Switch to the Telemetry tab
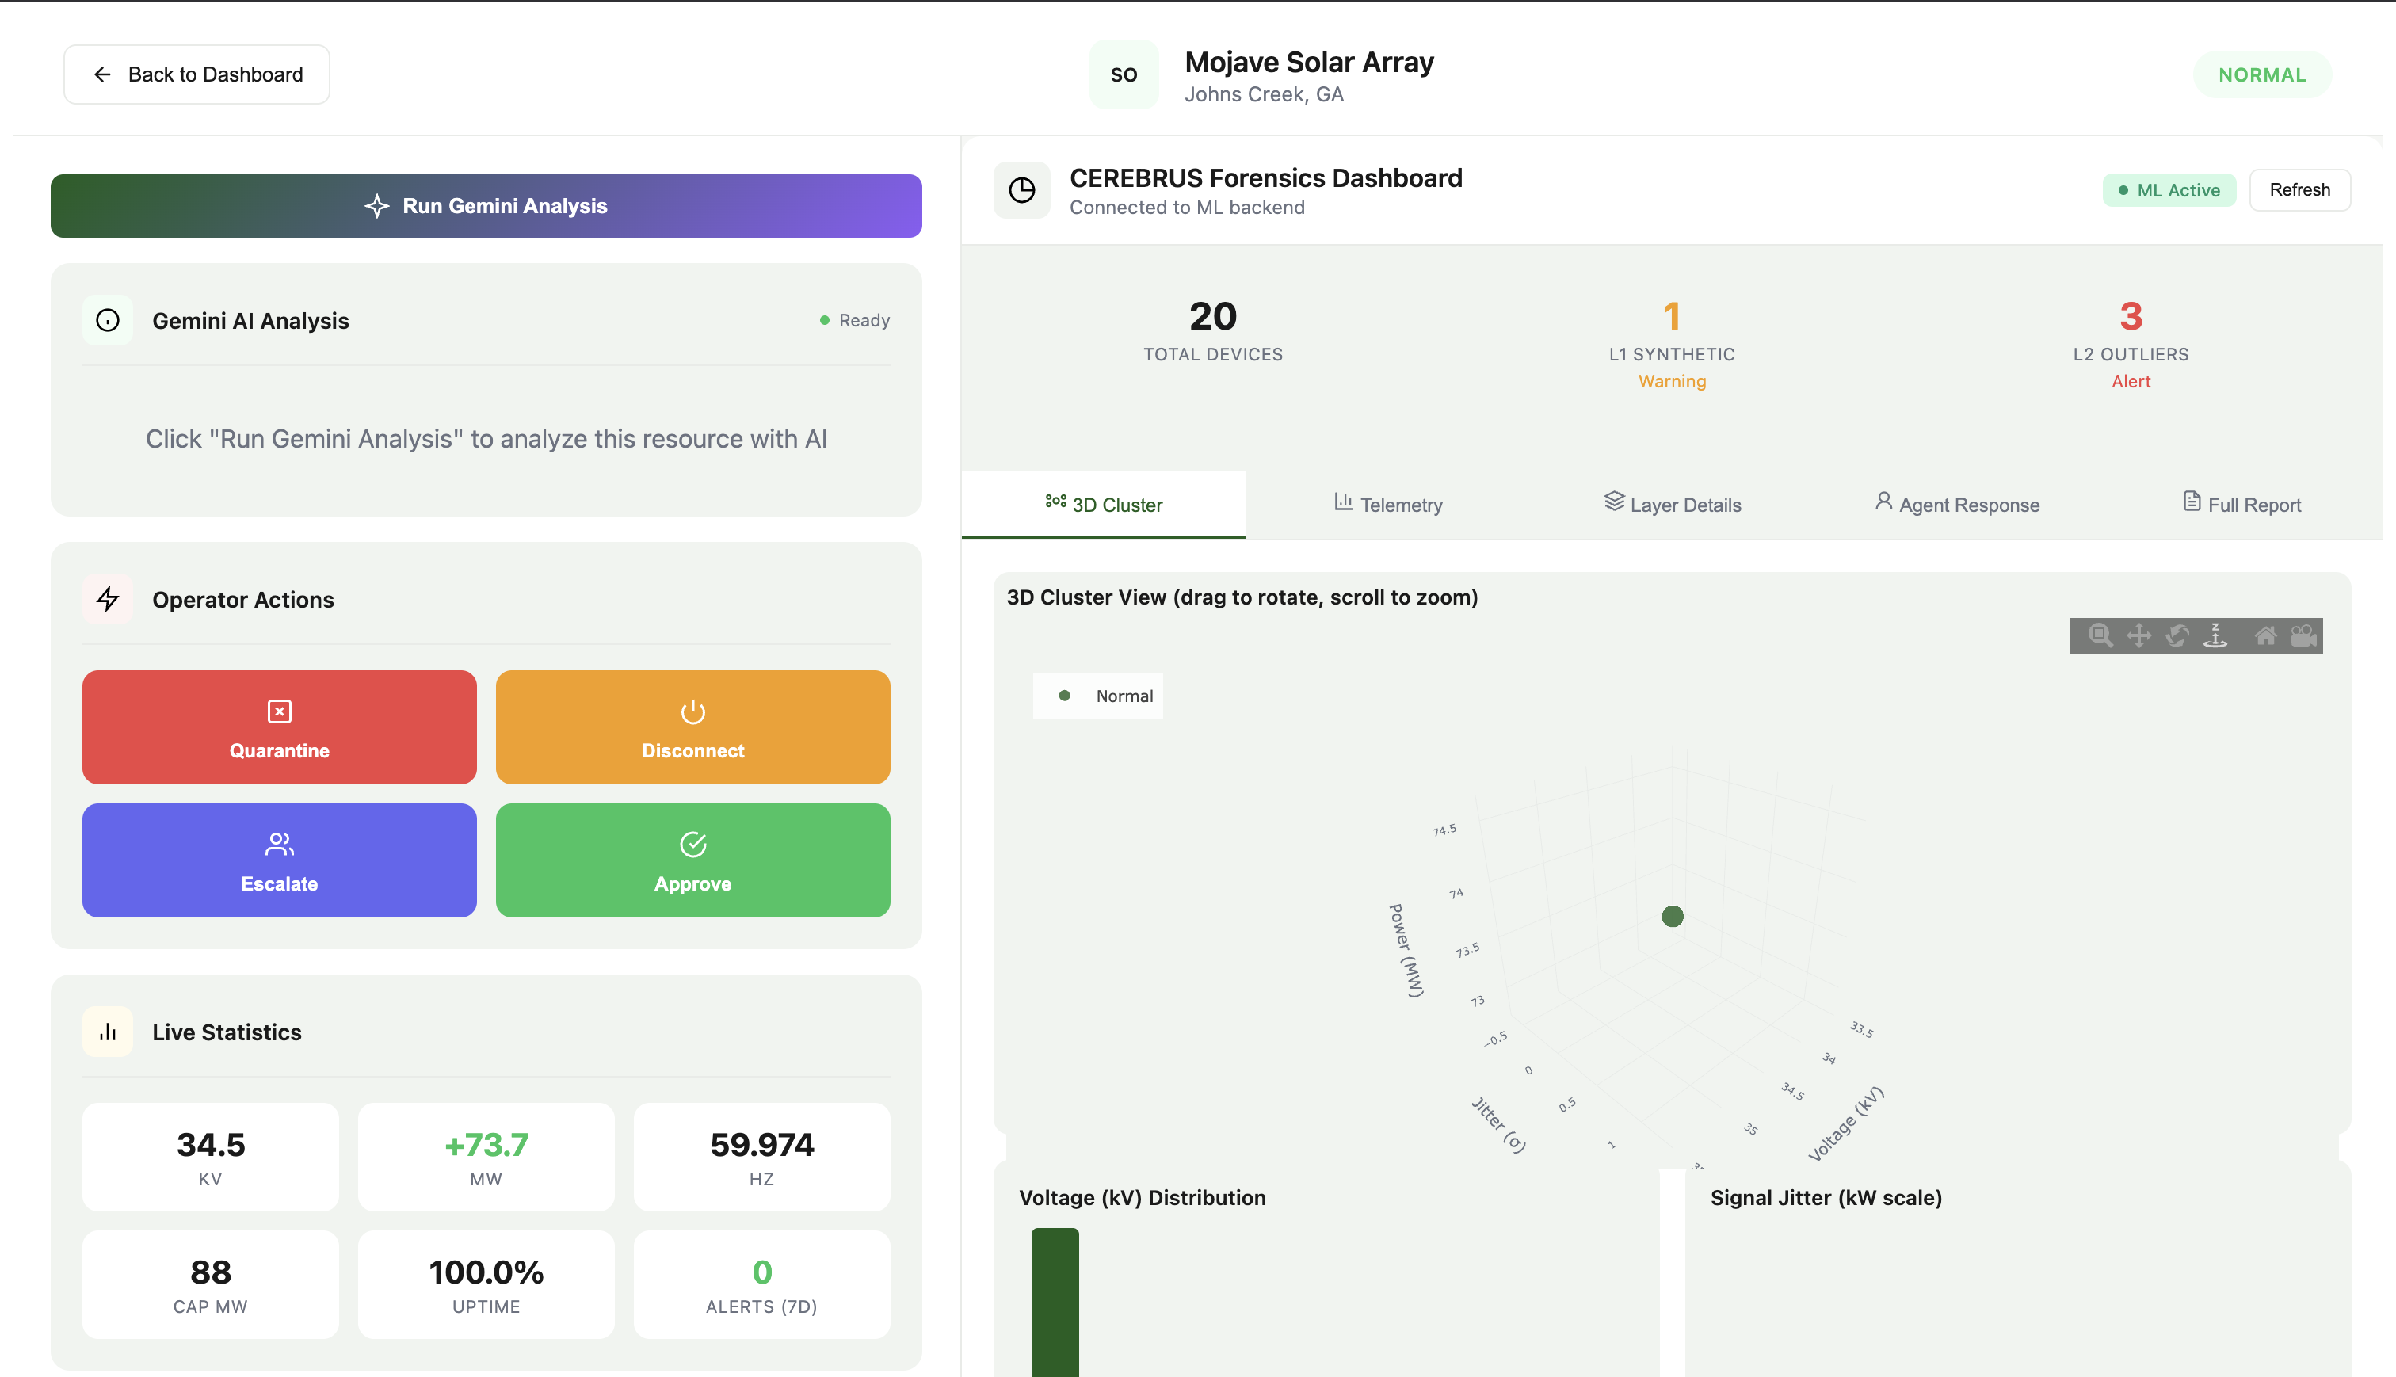The width and height of the screenshot is (2396, 1377). tap(1388, 505)
